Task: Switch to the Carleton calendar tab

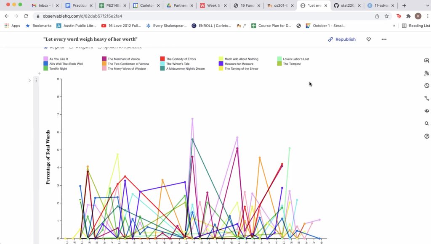Action: coord(145,5)
